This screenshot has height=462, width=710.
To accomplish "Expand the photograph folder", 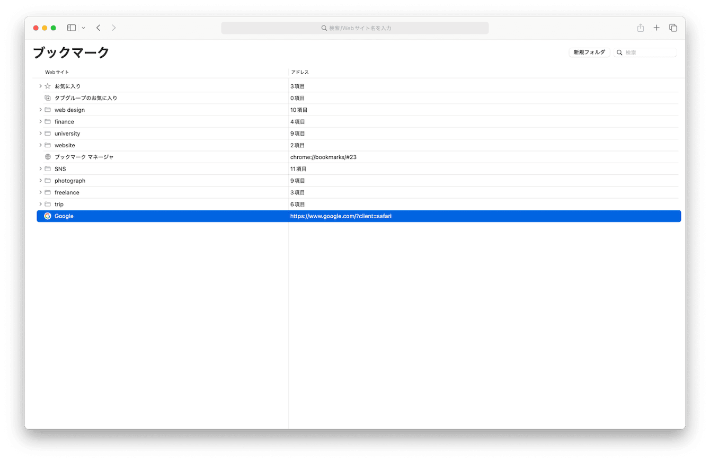I will click(40, 180).
